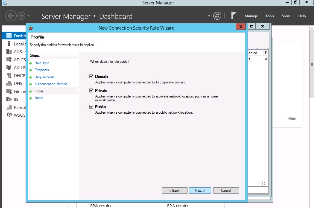Uncheck the Public profile checkbox
The width and height of the screenshot is (314, 208).
(91, 107)
